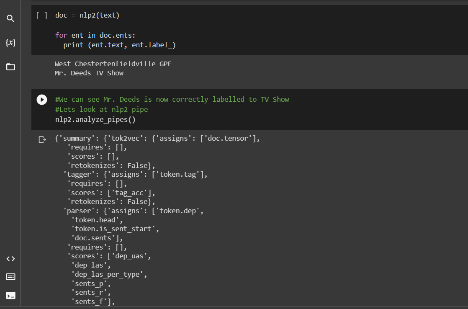Click the 'doc.sents'] output line
468x309 pixels.
click(x=97, y=238)
